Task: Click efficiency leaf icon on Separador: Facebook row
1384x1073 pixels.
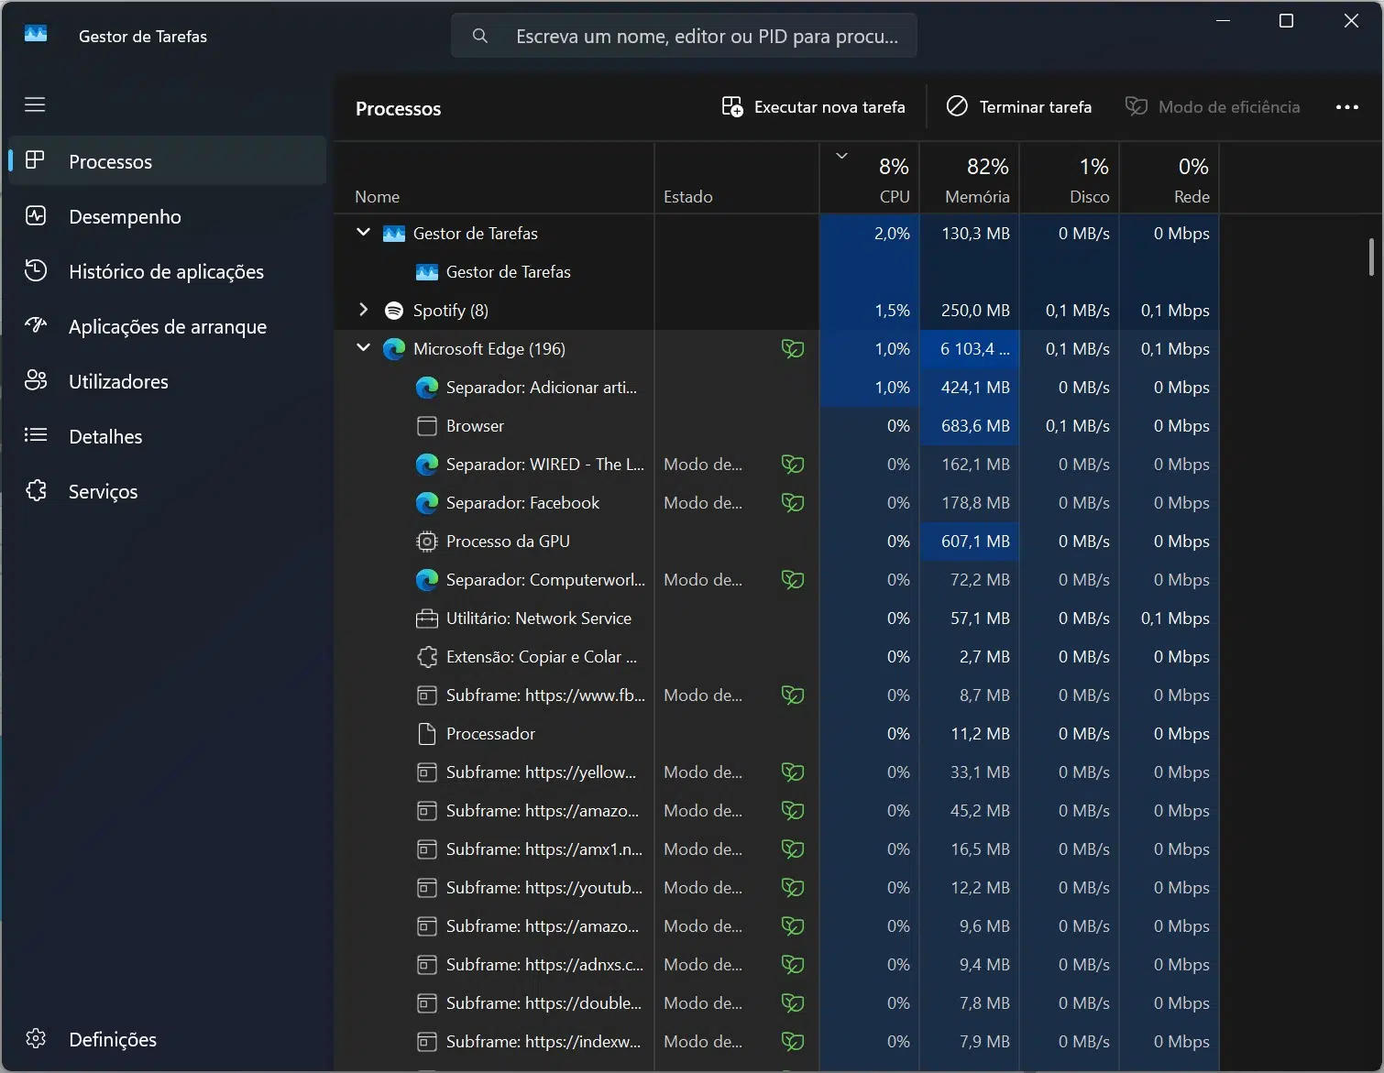Action: 792,503
